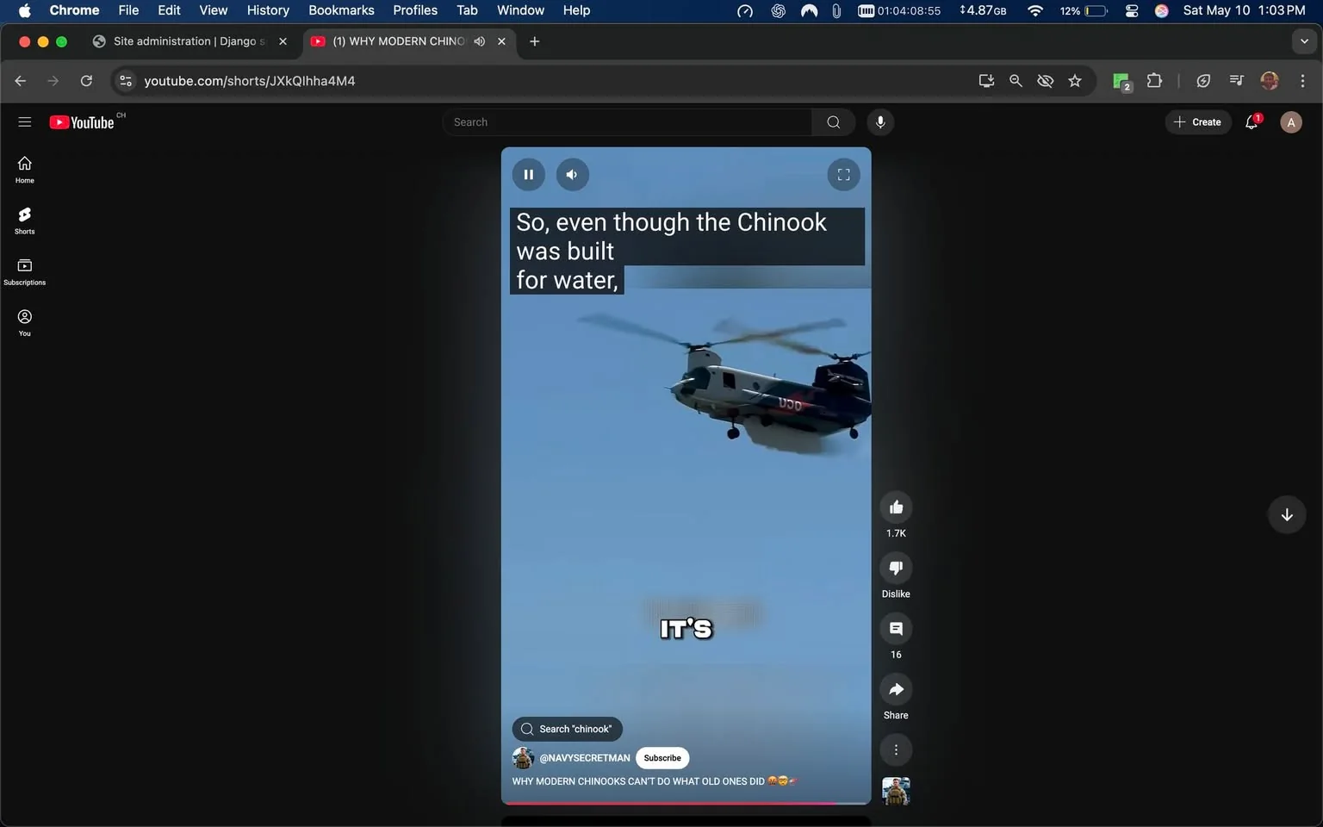Image resolution: width=1323 pixels, height=827 pixels.
Task: Start voice search with microphone
Action: [880, 122]
